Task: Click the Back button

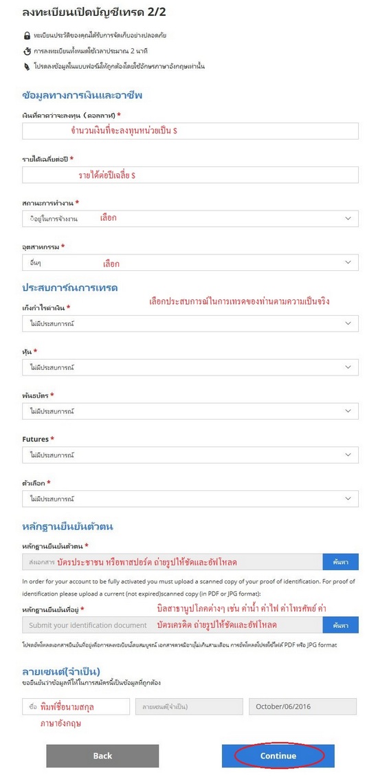Action: tap(102, 756)
